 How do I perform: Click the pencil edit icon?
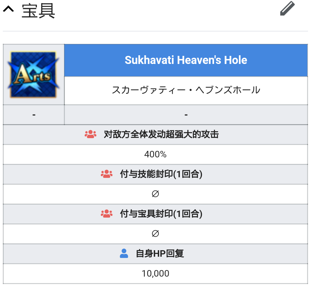[287, 8]
